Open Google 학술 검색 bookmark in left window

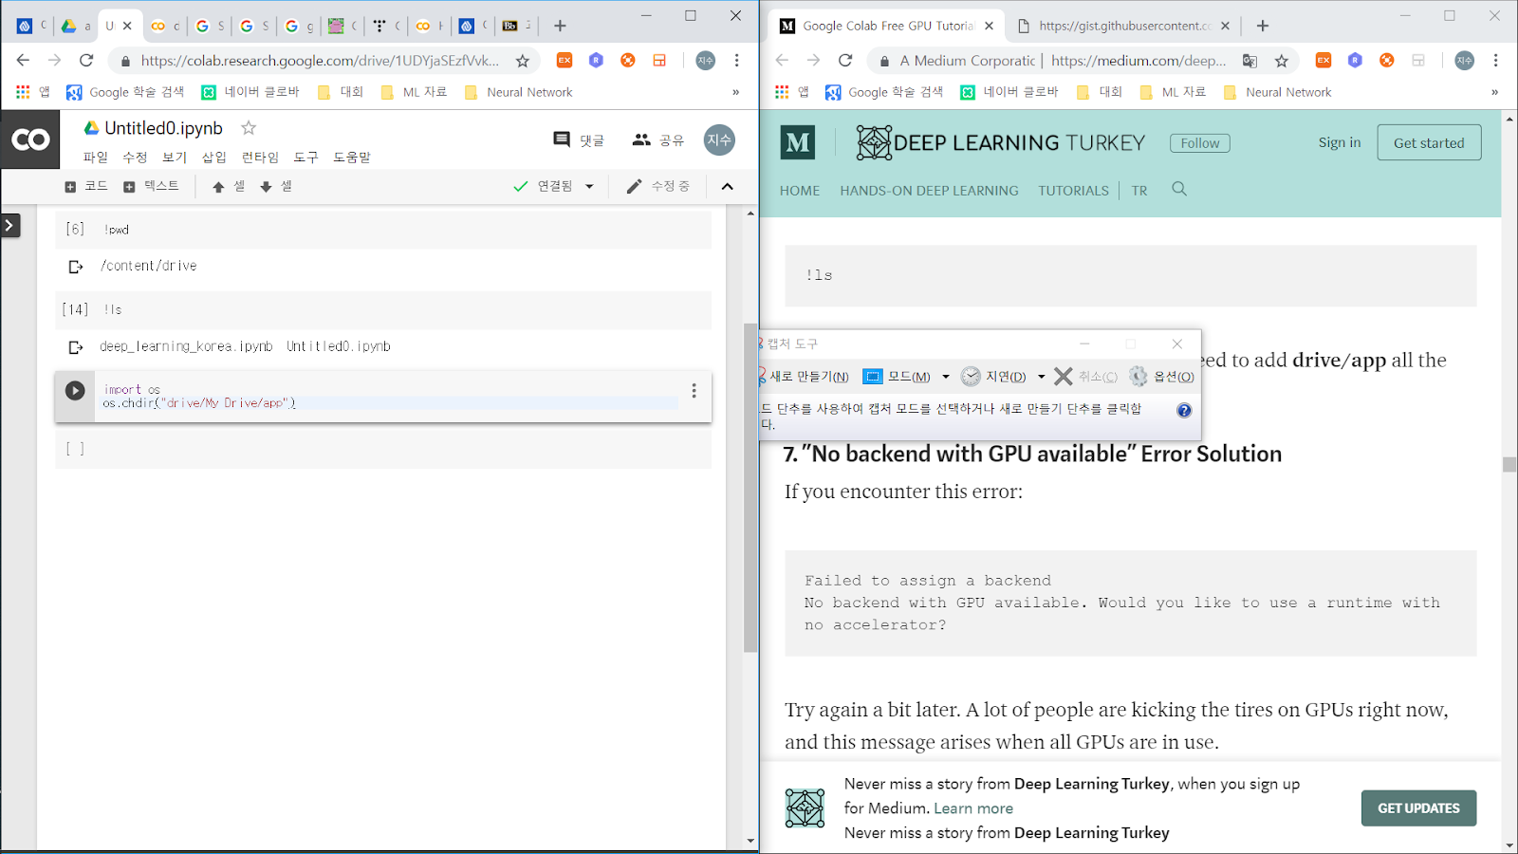pyautogui.click(x=125, y=92)
